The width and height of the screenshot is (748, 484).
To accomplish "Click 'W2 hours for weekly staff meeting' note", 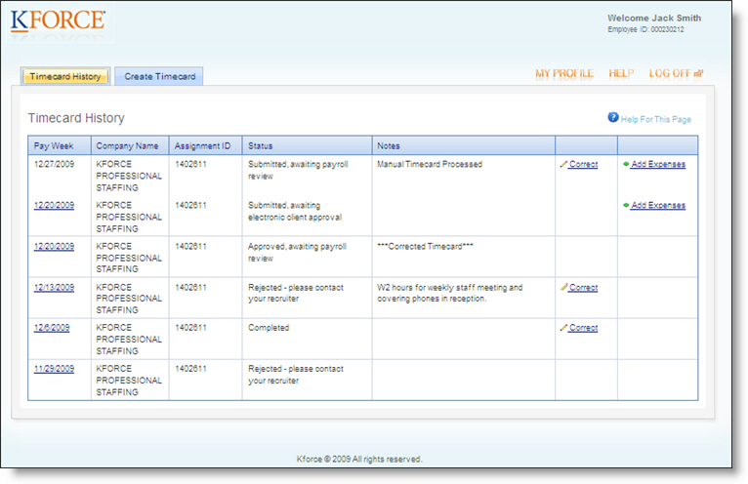I will tap(449, 293).
